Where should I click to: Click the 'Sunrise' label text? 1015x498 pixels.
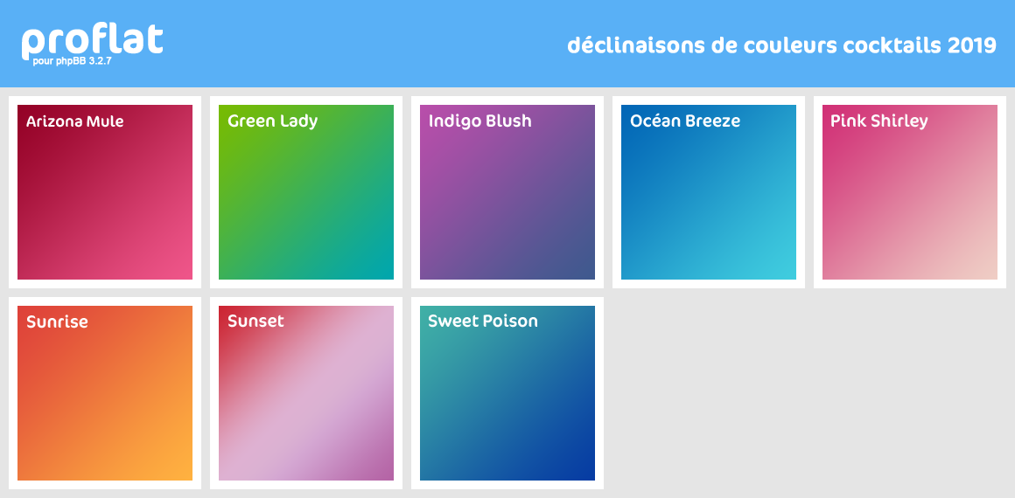tap(57, 322)
